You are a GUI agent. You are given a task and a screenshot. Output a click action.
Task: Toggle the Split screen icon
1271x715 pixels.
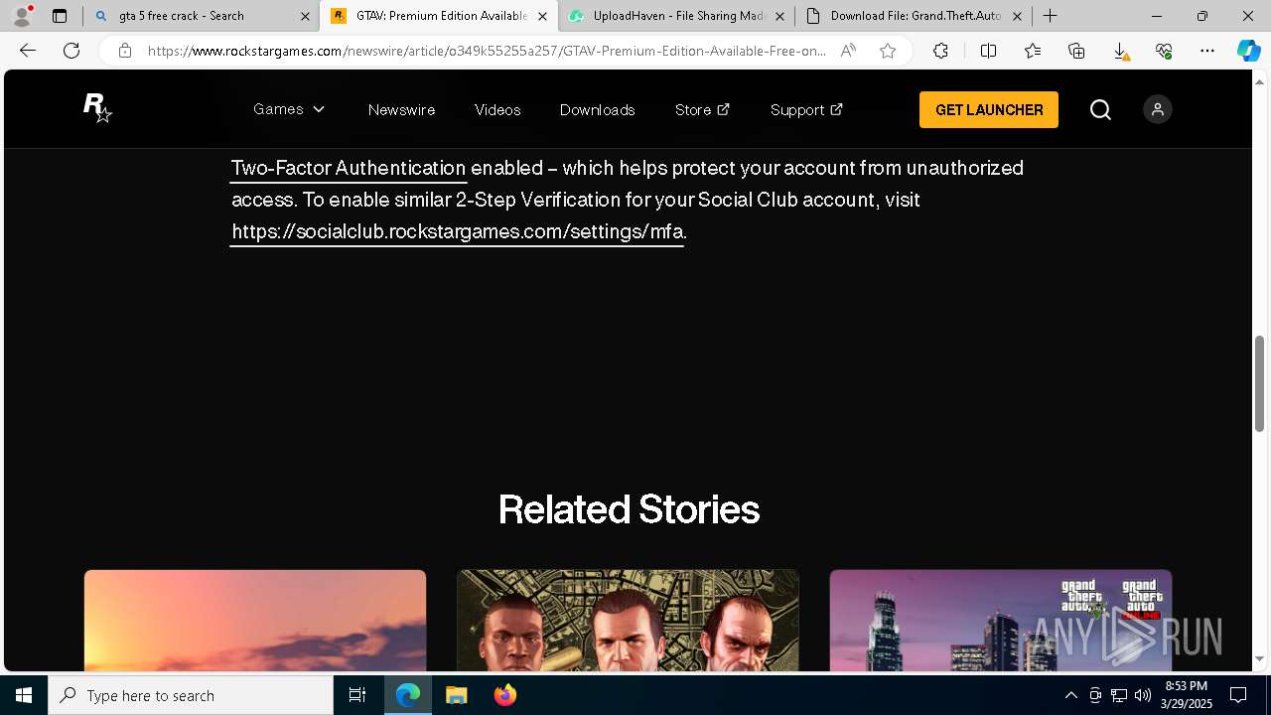(x=988, y=51)
